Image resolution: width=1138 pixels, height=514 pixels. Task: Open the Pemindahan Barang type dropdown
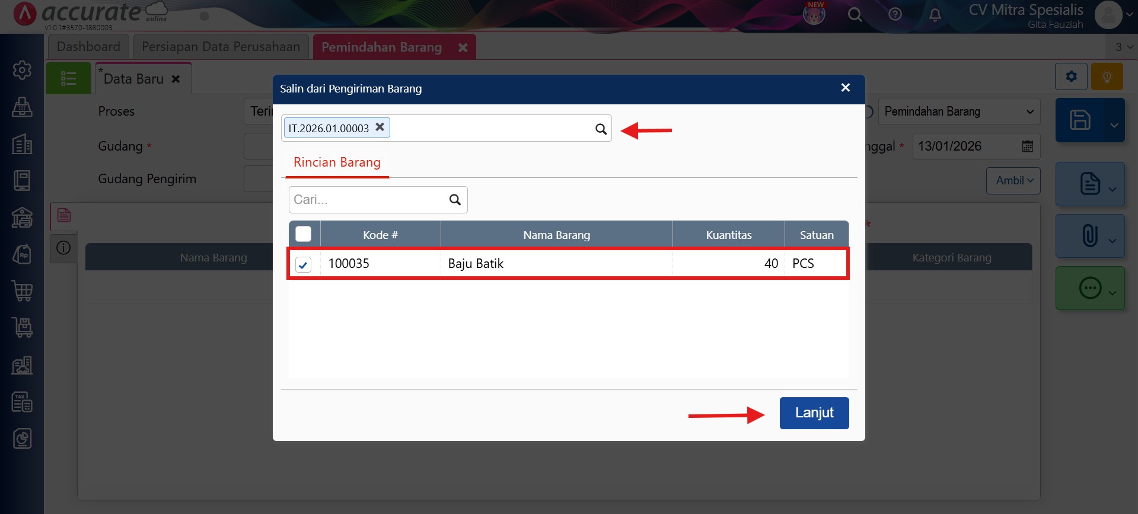click(x=958, y=111)
